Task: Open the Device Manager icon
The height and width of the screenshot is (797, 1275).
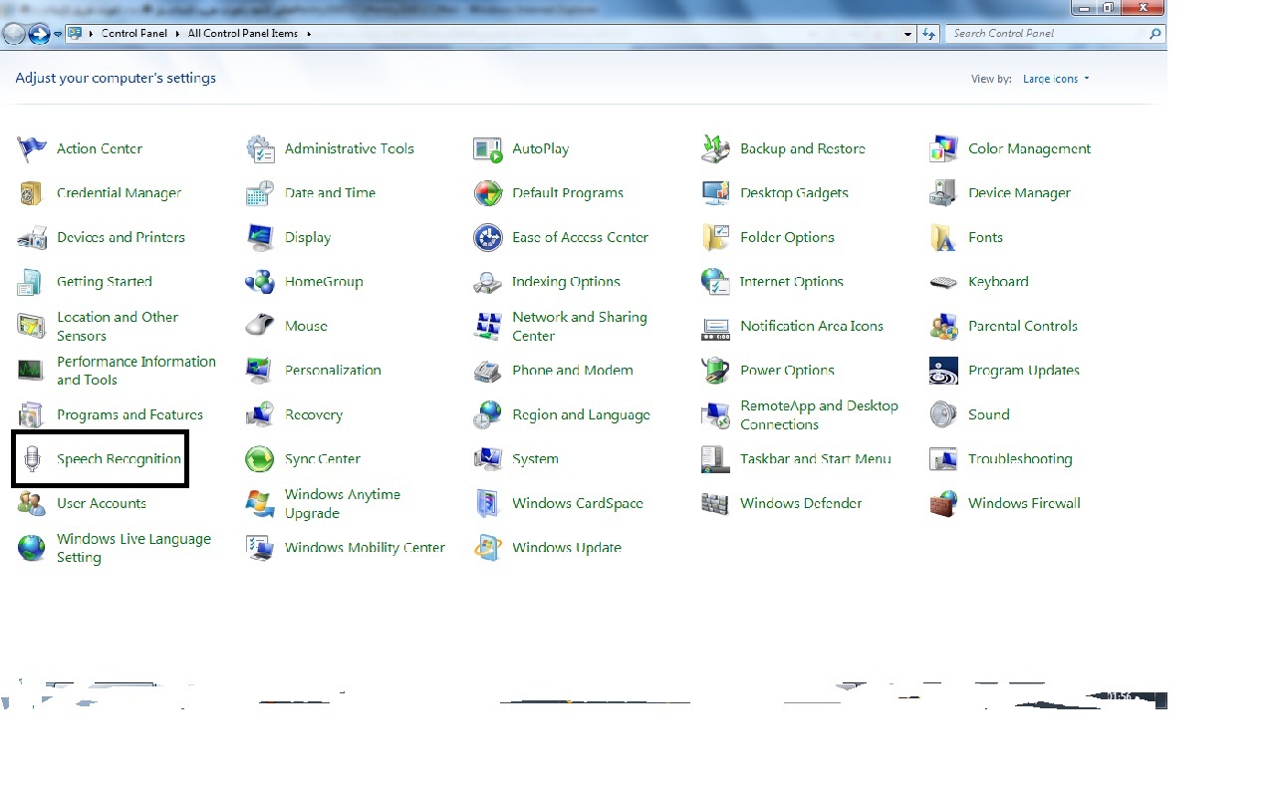Action: (x=943, y=193)
